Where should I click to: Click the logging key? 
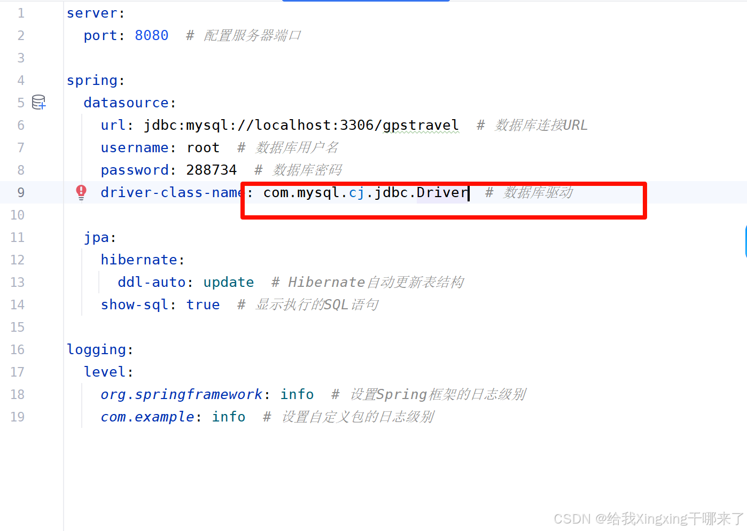point(96,349)
